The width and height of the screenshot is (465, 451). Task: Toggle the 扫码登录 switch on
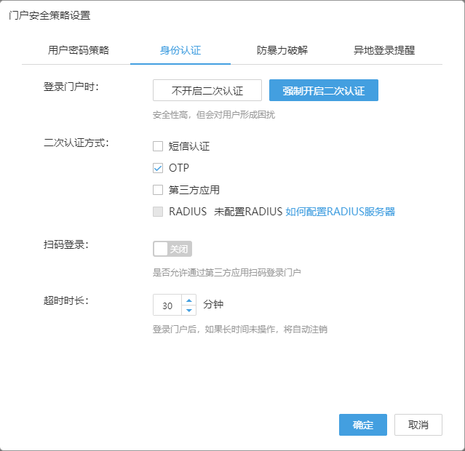click(x=172, y=249)
